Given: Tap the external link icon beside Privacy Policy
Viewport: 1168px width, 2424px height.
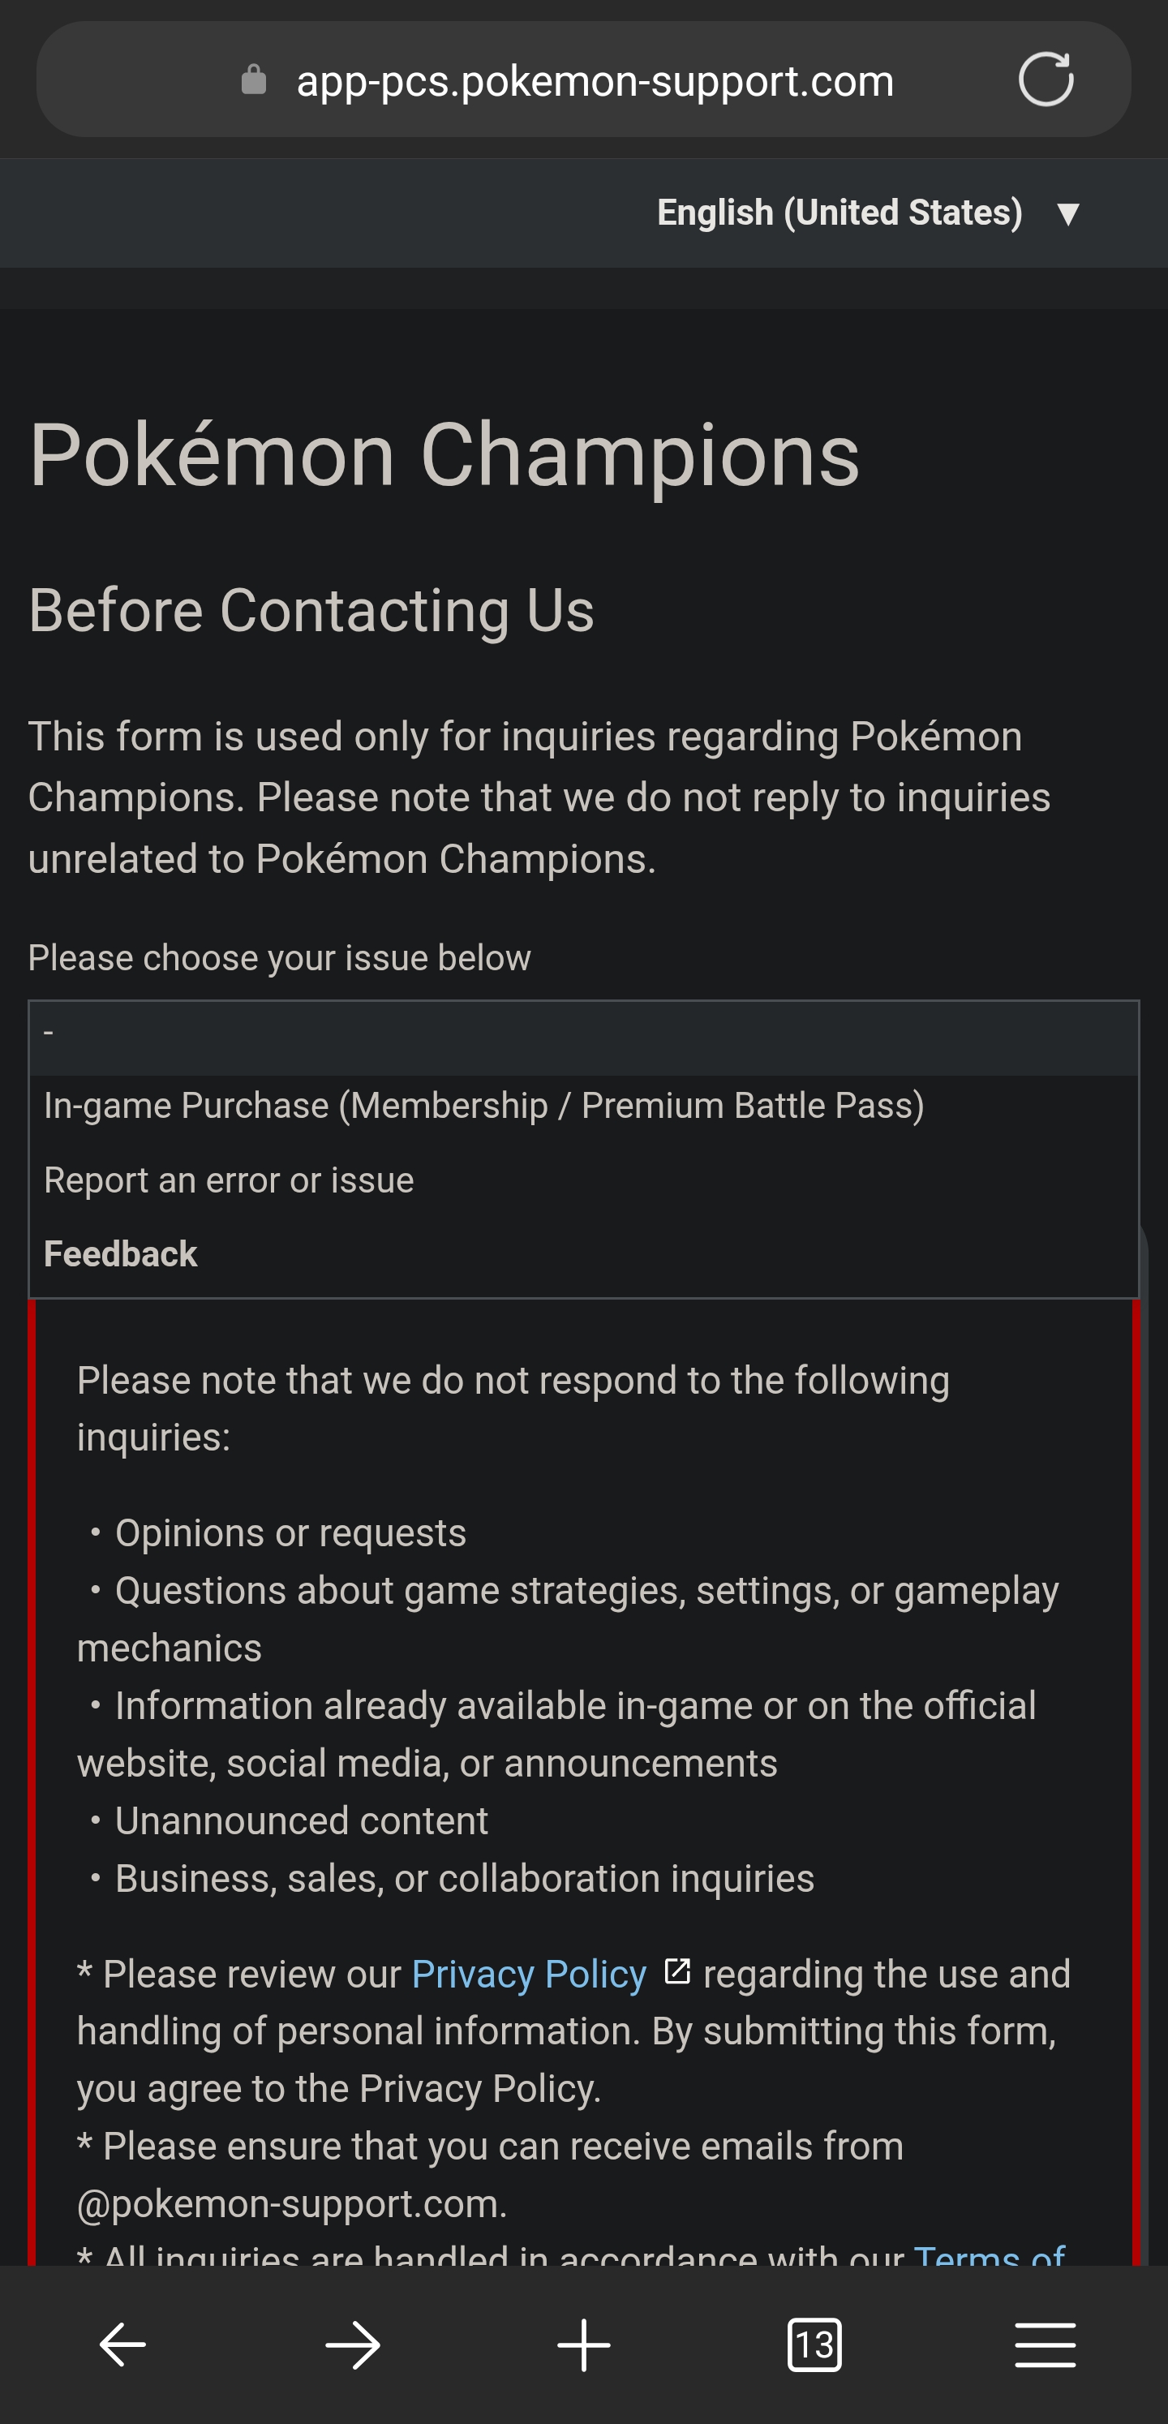Looking at the screenshot, I should coord(677,1971).
